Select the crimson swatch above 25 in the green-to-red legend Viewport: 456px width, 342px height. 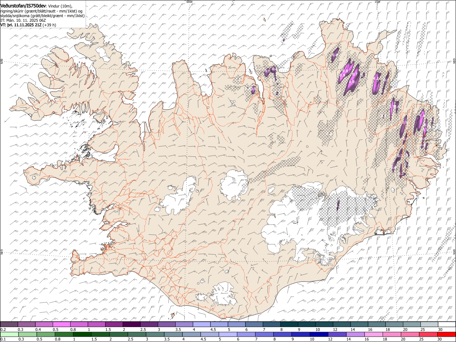pyautogui.click(x=429, y=334)
